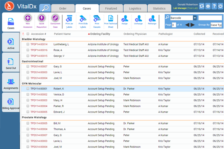
Task: Click Print Jar Labels icon
Action: (69, 18)
